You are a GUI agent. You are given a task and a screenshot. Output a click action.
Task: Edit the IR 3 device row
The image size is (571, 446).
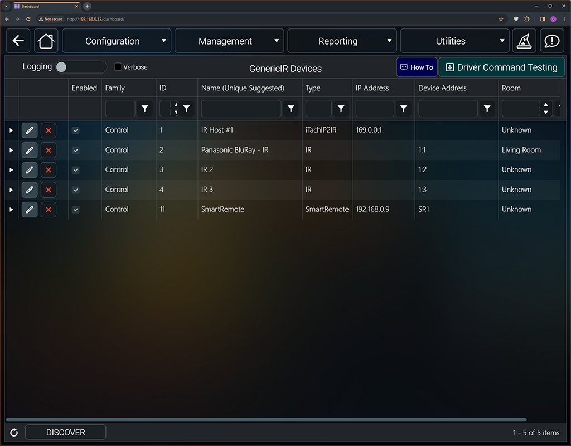coord(30,190)
